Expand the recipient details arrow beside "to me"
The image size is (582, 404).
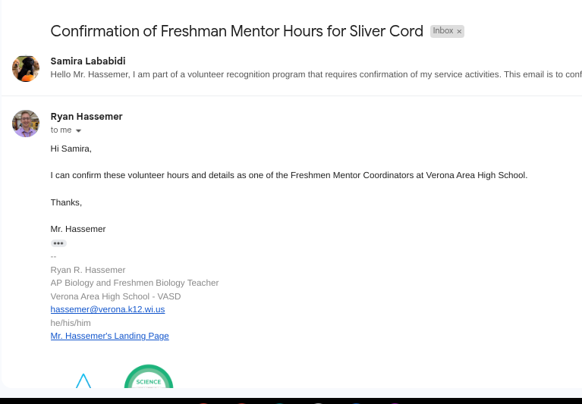(78, 130)
